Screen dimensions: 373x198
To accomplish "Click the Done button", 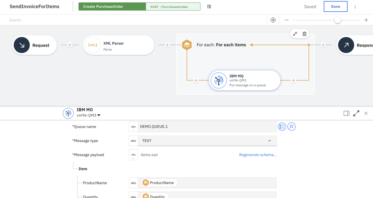I will click(335, 7).
